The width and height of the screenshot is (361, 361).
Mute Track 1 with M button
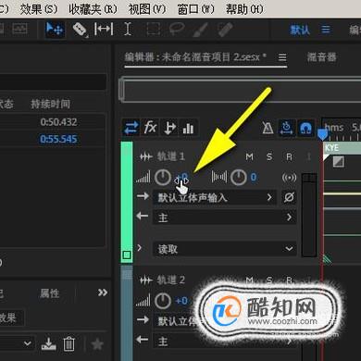pos(249,157)
